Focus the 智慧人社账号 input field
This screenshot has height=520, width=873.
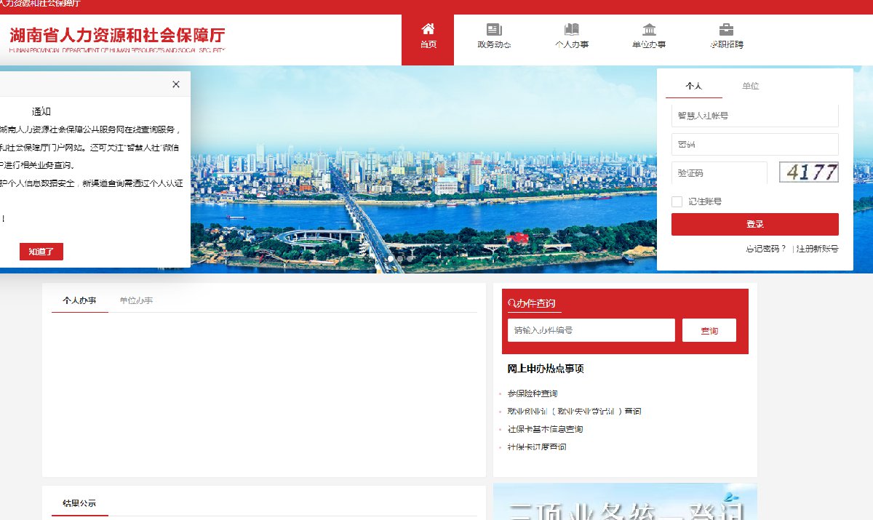click(755, 116)
